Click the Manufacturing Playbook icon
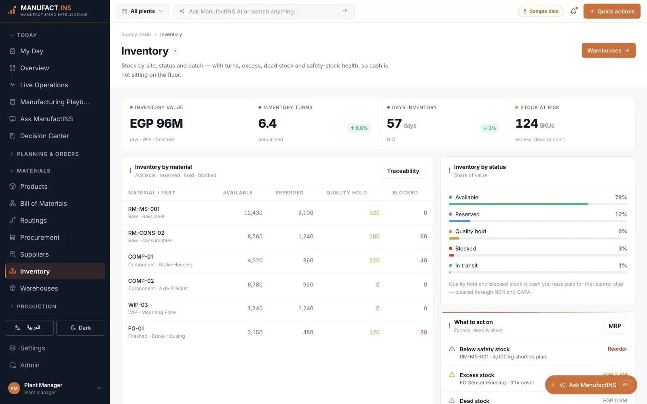Screen dimensions: 647x404 pyautogui.click(x=13, y=102)
